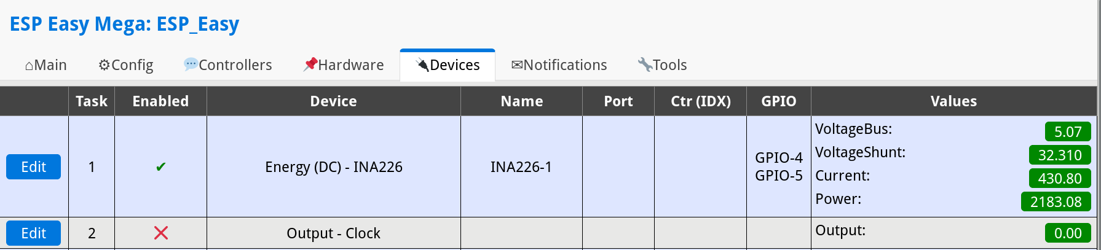The image size is (1101, 250).
Task: Click the Output value 0.00 badge
Action: point(1068,233)
